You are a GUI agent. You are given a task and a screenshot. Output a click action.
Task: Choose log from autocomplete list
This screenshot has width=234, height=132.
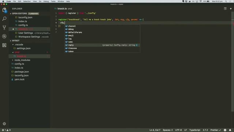[x=102, y=39]
